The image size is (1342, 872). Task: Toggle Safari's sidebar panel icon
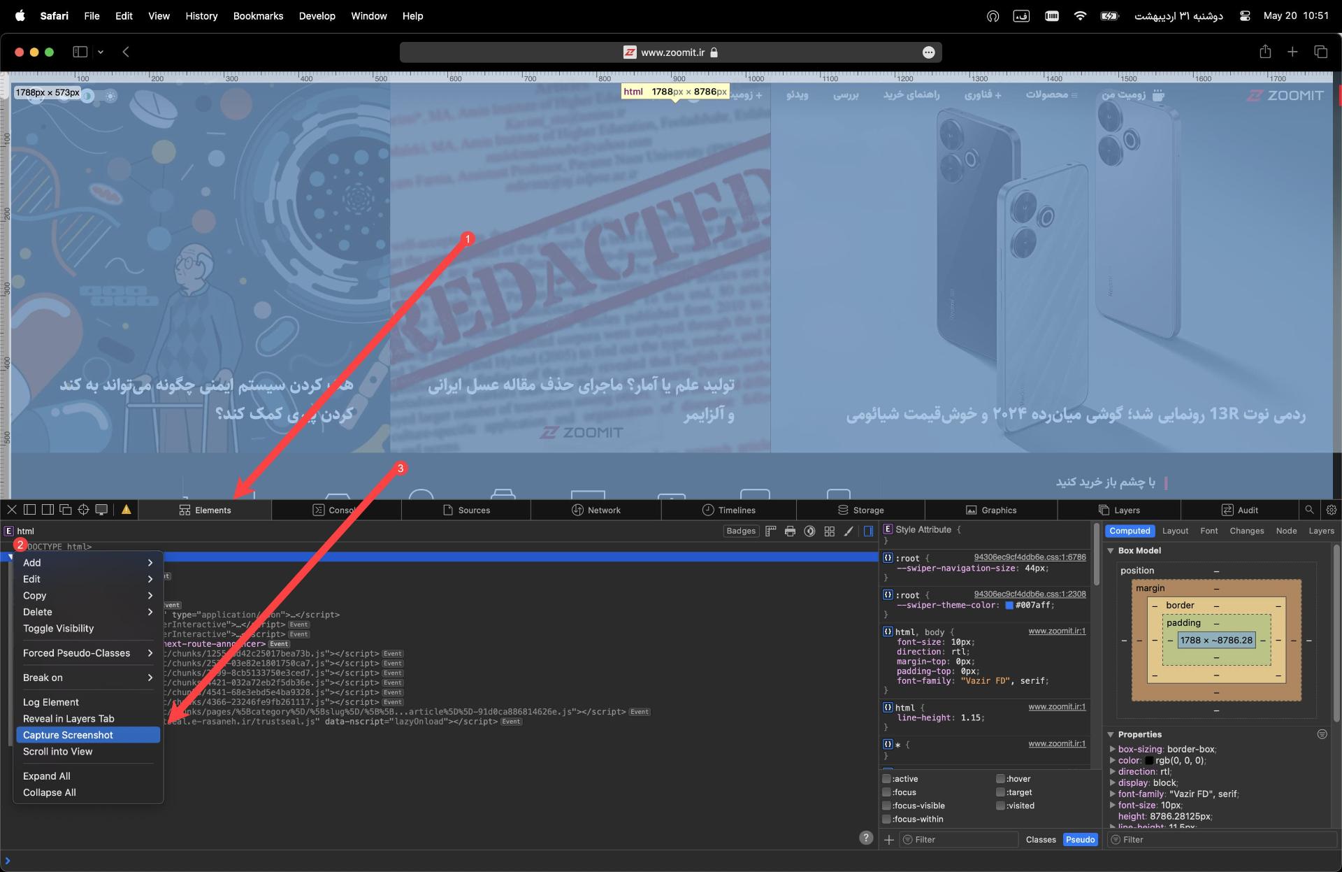click(80, 52)
